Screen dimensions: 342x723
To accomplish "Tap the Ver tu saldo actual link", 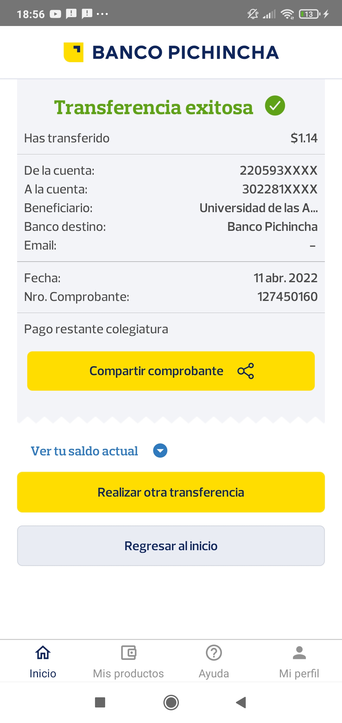I will pyautogui.click(x=84, y=451).
